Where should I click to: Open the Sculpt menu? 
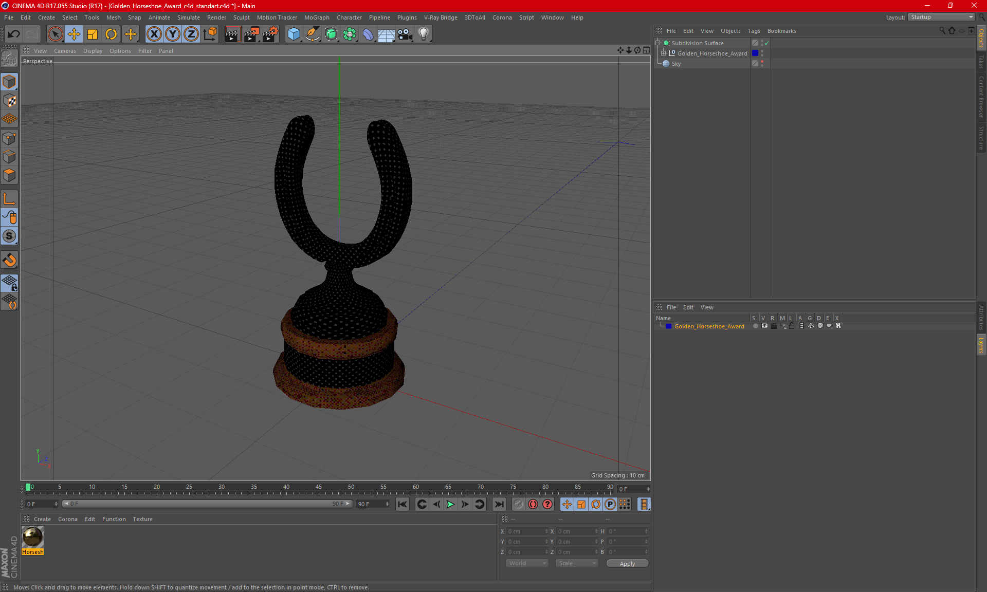(241, 17)
